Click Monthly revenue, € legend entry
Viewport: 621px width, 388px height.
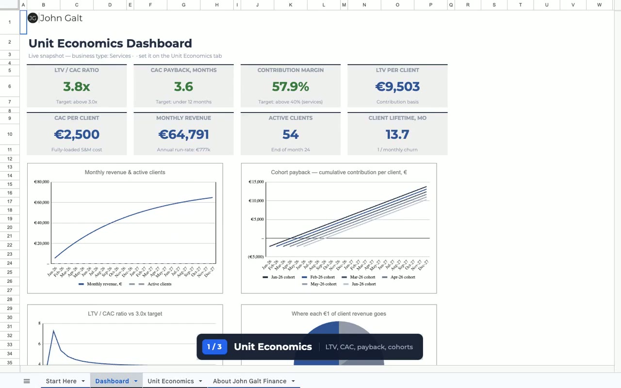coord(100,284)
